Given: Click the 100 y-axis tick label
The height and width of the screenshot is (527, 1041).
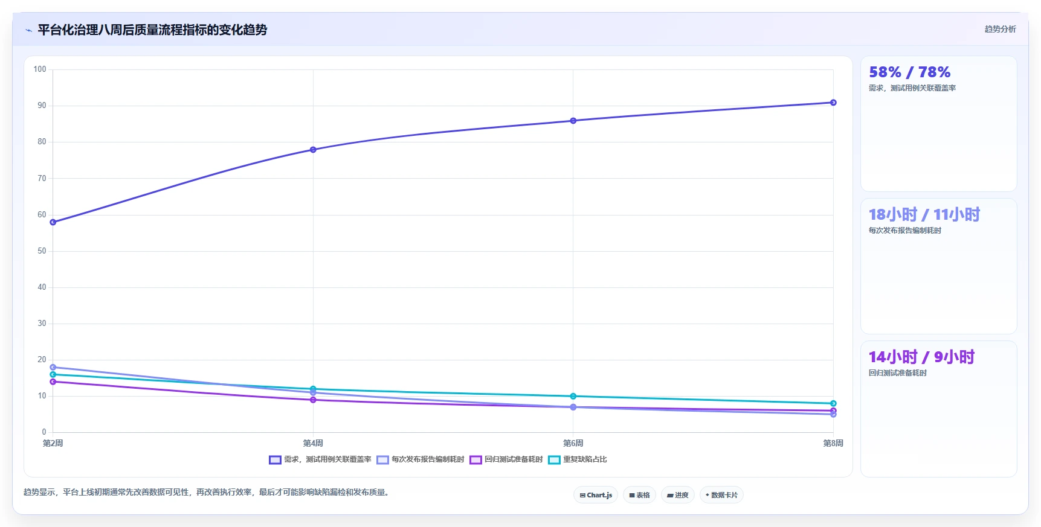Looking at the screenshot, I should 40,69.
